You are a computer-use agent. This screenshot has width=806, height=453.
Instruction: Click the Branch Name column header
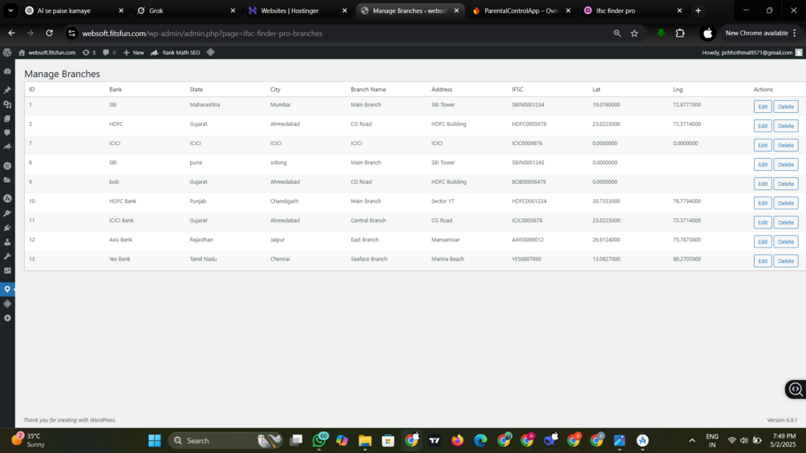coord(368,89)
